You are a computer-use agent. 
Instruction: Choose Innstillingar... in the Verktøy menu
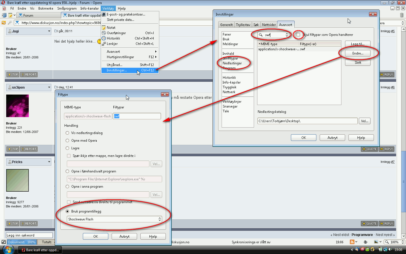tap(130, 70)
